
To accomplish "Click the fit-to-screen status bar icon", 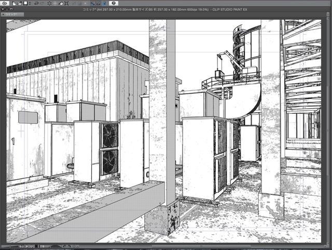I will [36, 246].
